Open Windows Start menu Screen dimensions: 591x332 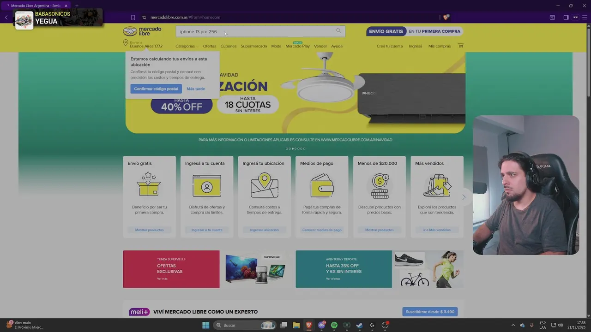click(x=205, y=325)
